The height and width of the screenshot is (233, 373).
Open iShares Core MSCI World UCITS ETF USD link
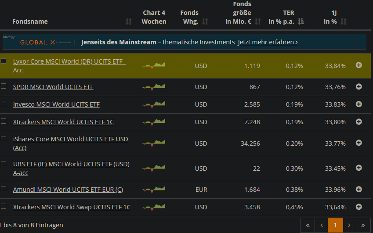click(x=70, y=143)
